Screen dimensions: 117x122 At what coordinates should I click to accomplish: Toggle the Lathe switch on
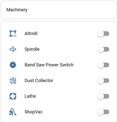[x=103, y=96]
